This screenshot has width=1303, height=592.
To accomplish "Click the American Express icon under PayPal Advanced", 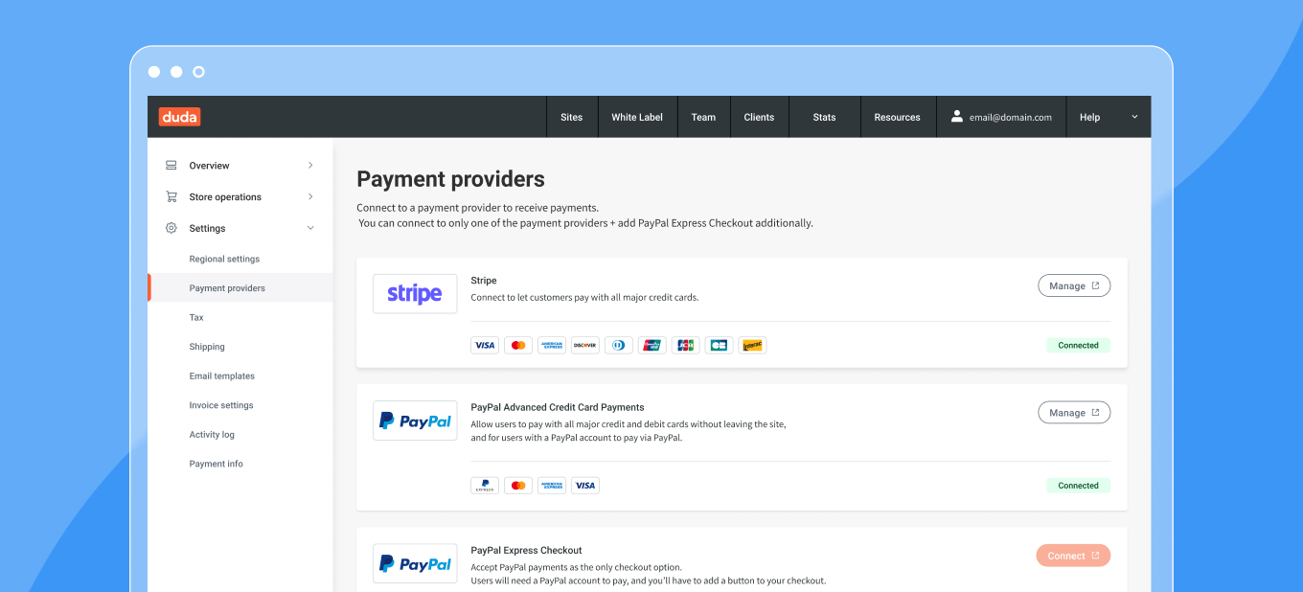I will point(552,486).
